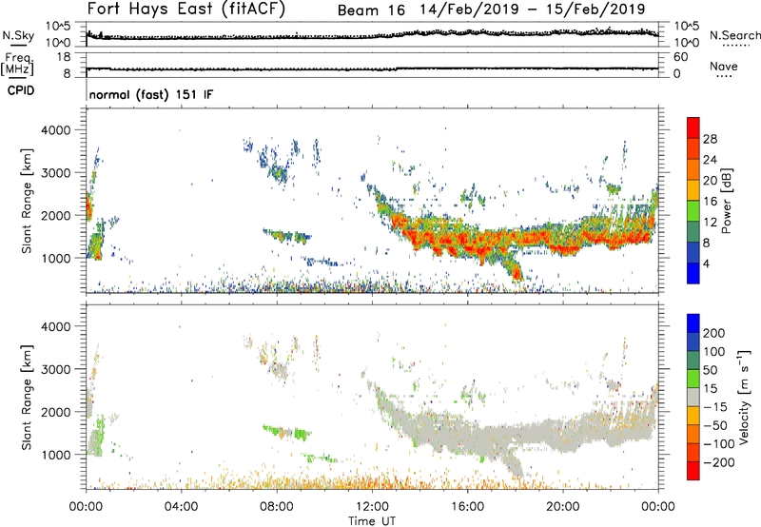
Task: Select the 'Power [dB]' colorbar title
Action: tap(727, 201)
